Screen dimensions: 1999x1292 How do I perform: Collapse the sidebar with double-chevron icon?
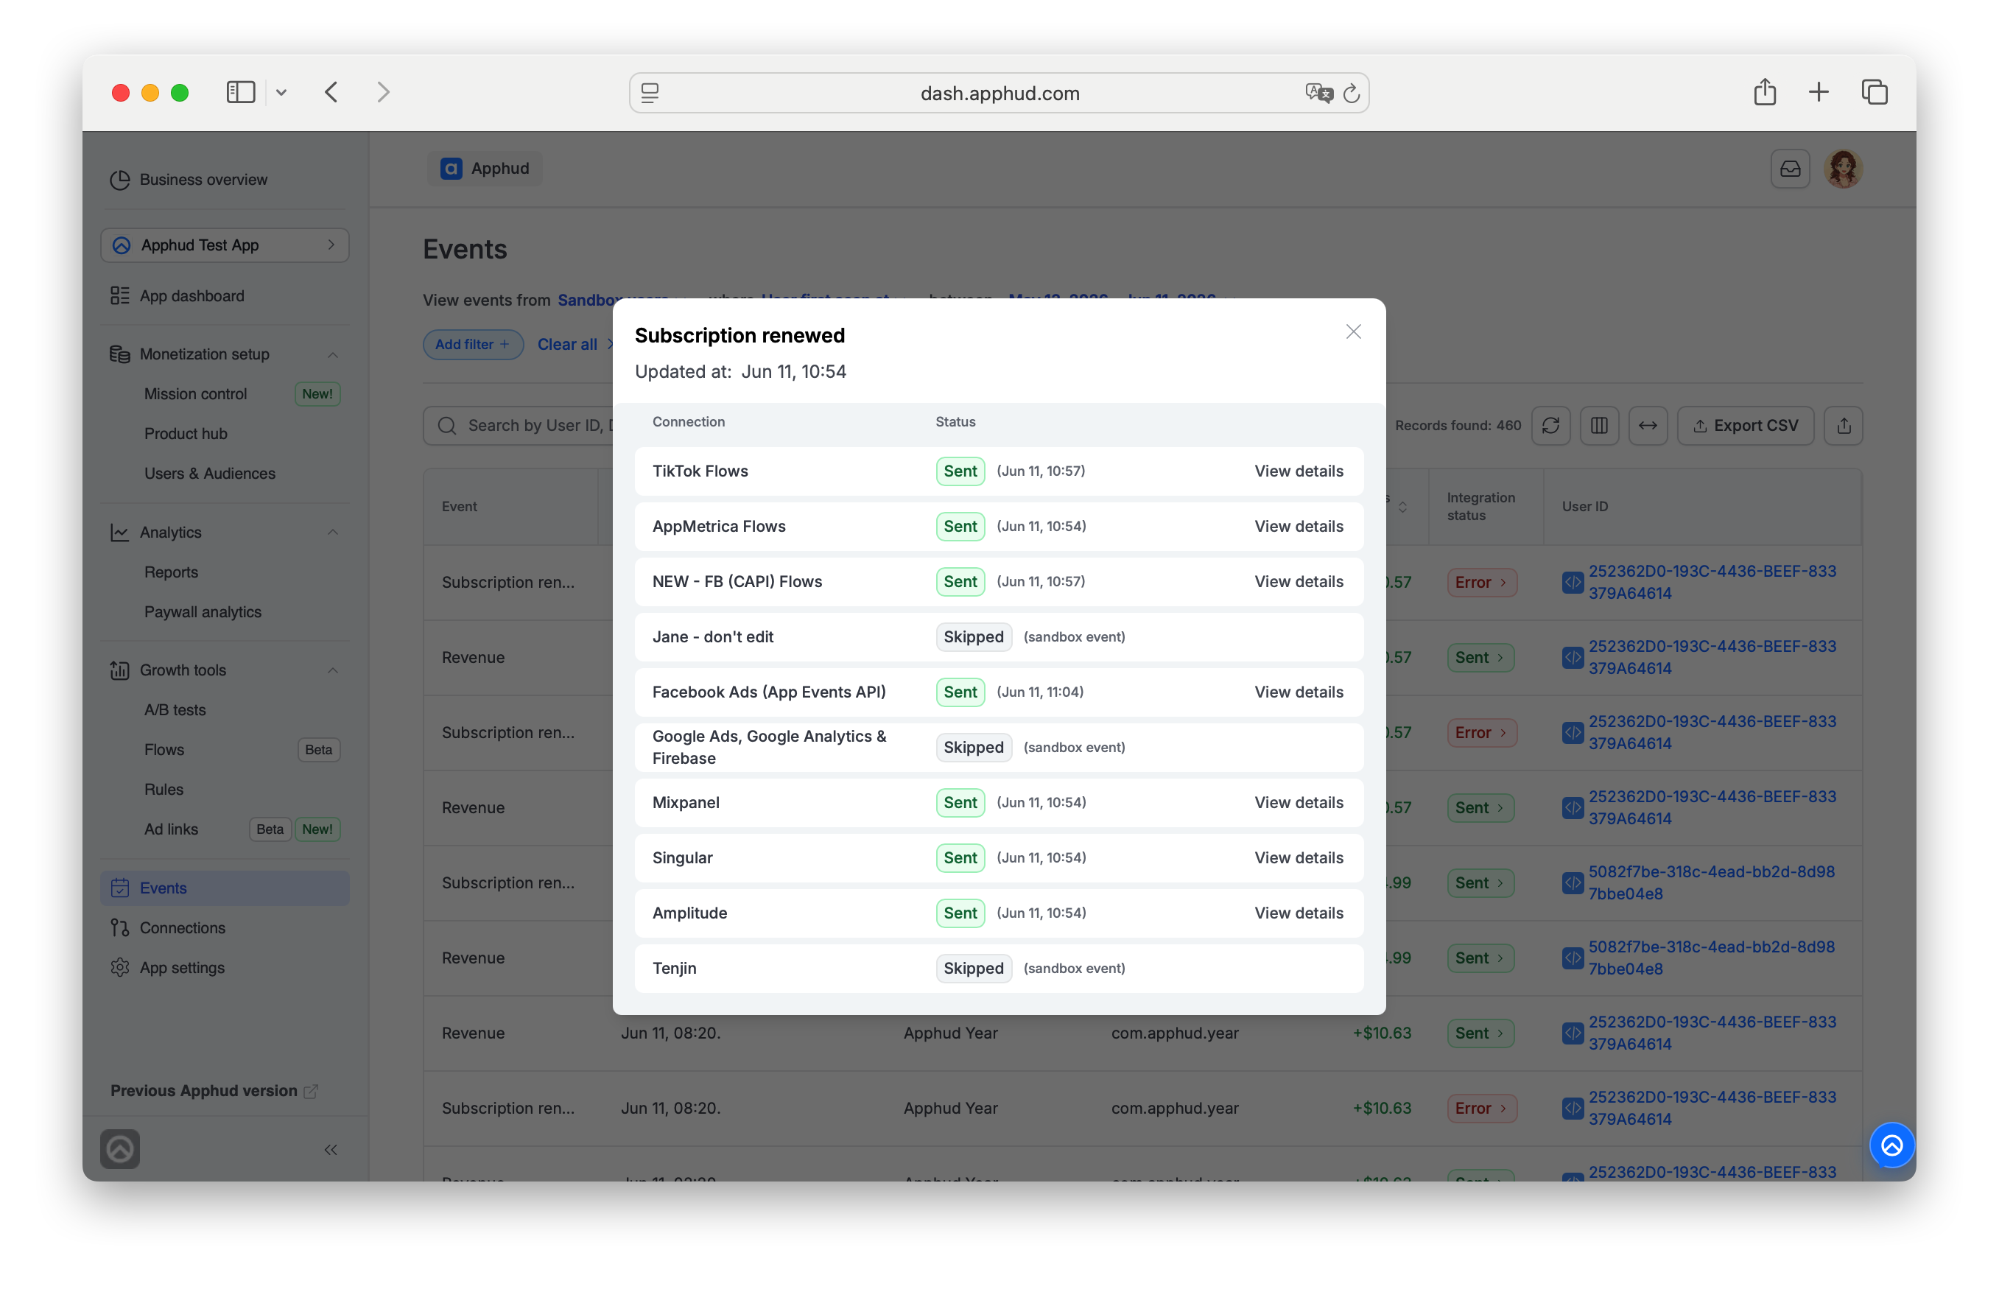click(331, 1149)
